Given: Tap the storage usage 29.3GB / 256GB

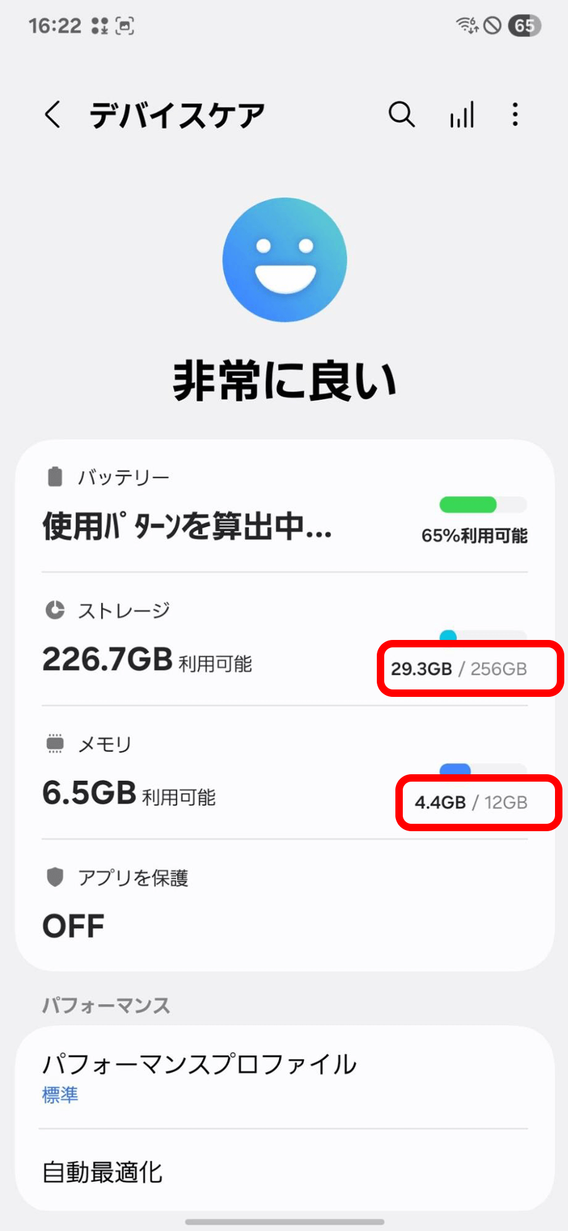Looking at the screenshot, I should point(458,669).
